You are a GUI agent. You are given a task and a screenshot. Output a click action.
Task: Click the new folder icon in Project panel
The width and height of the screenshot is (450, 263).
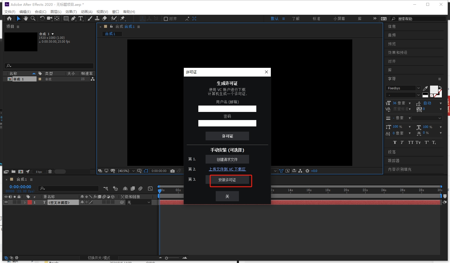13,172
